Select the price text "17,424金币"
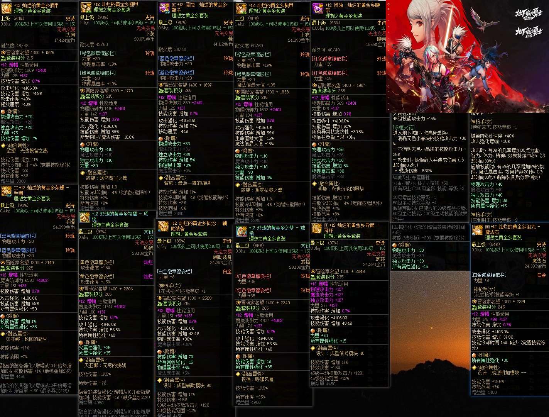Screen dimensions: 549x417 (x=65, y=40)
